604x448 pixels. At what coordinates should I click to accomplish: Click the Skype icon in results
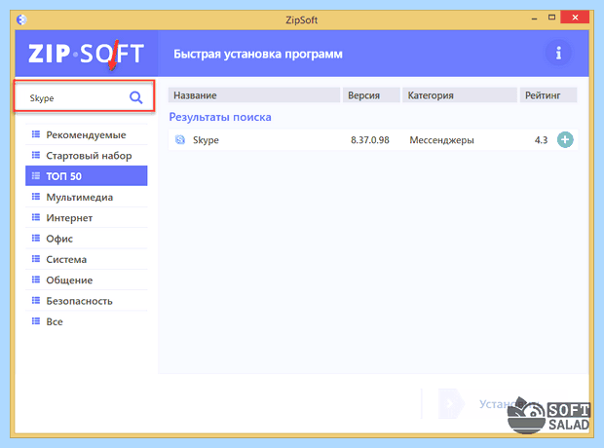point(180,140)
